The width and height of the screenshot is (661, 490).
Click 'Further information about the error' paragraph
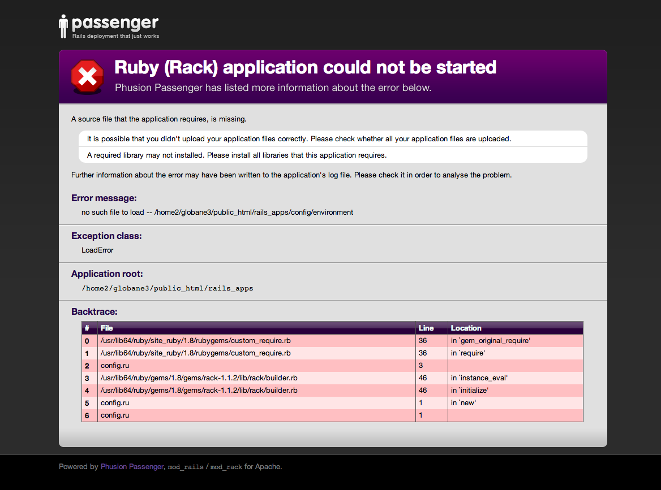tap(291, 175)
